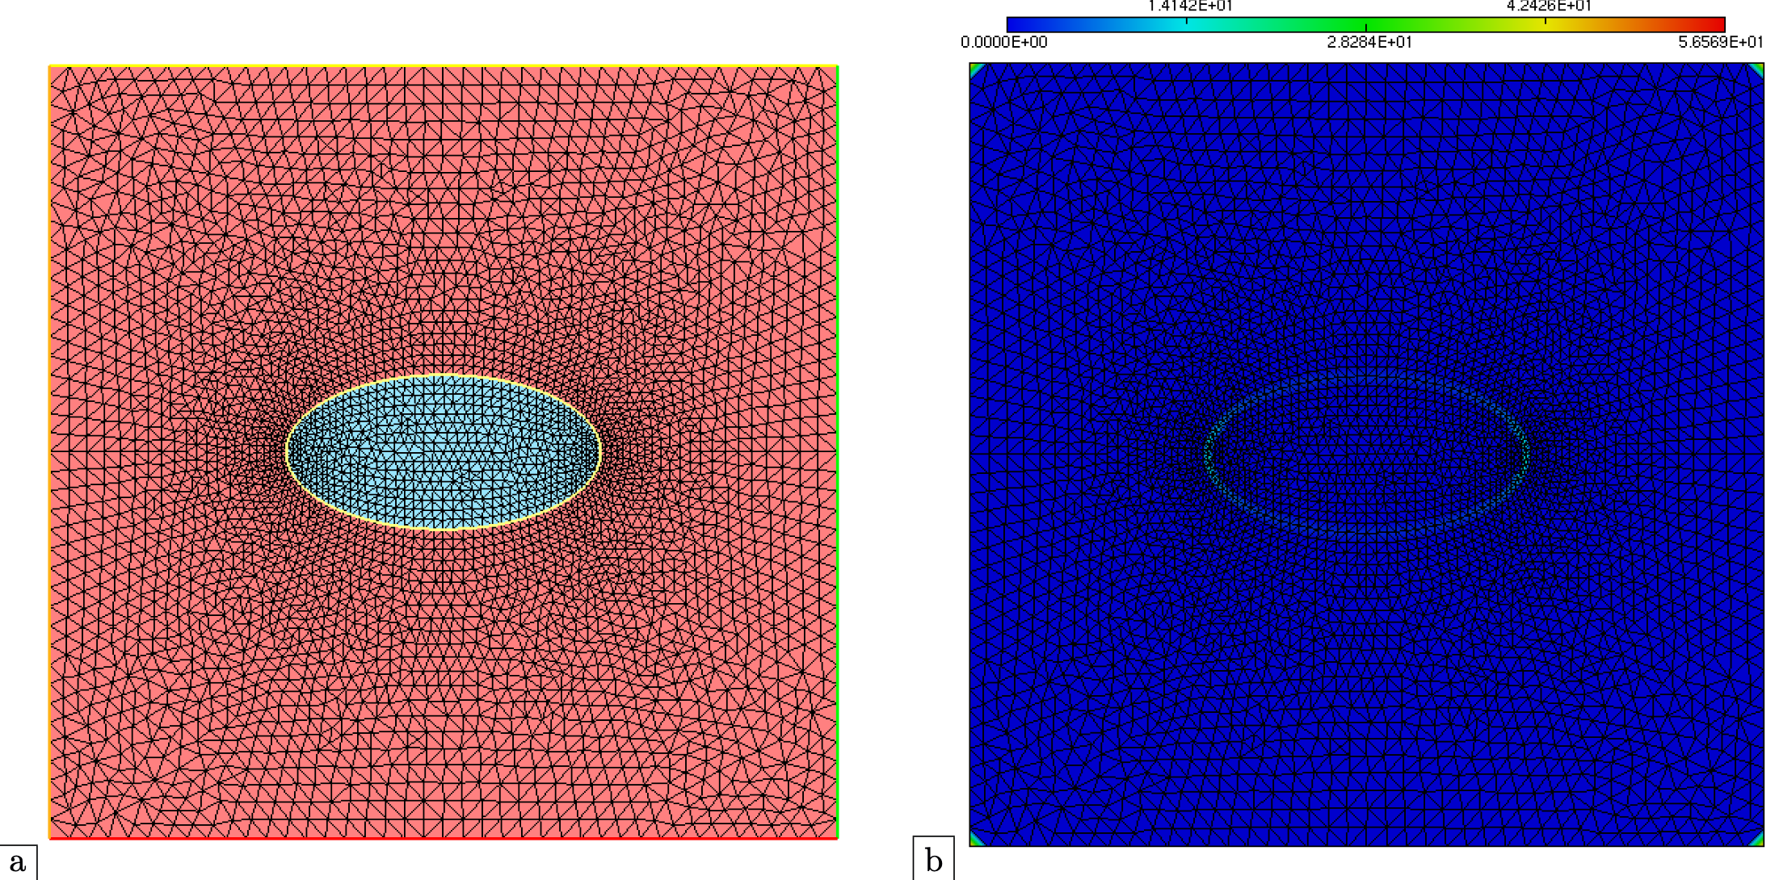Click the pink mesh region above the ellipse in panel a
1779x880 pixels.
pyautogui.click(x=443, y=218)
